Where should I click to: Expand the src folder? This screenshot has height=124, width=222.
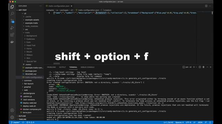tap(30, 30)
